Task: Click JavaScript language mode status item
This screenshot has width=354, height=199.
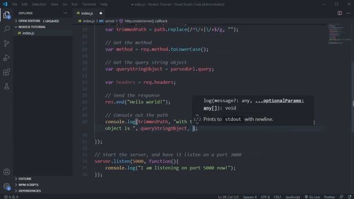Action: coord(293,197)
